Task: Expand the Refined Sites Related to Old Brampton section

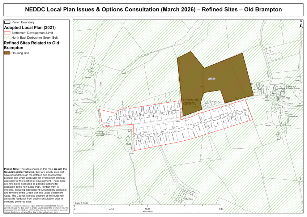Action: [x=31, y=45]
